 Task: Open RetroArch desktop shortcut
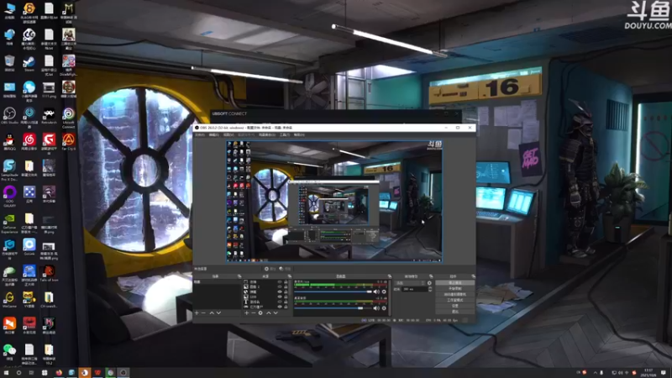[x=49, y=116]
